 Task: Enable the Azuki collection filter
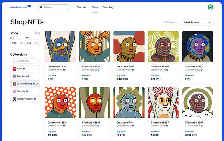pyautogui.click(x=25, y=69)
